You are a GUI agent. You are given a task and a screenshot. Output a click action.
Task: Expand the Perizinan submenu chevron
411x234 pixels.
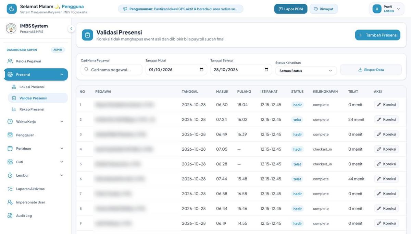62,148
